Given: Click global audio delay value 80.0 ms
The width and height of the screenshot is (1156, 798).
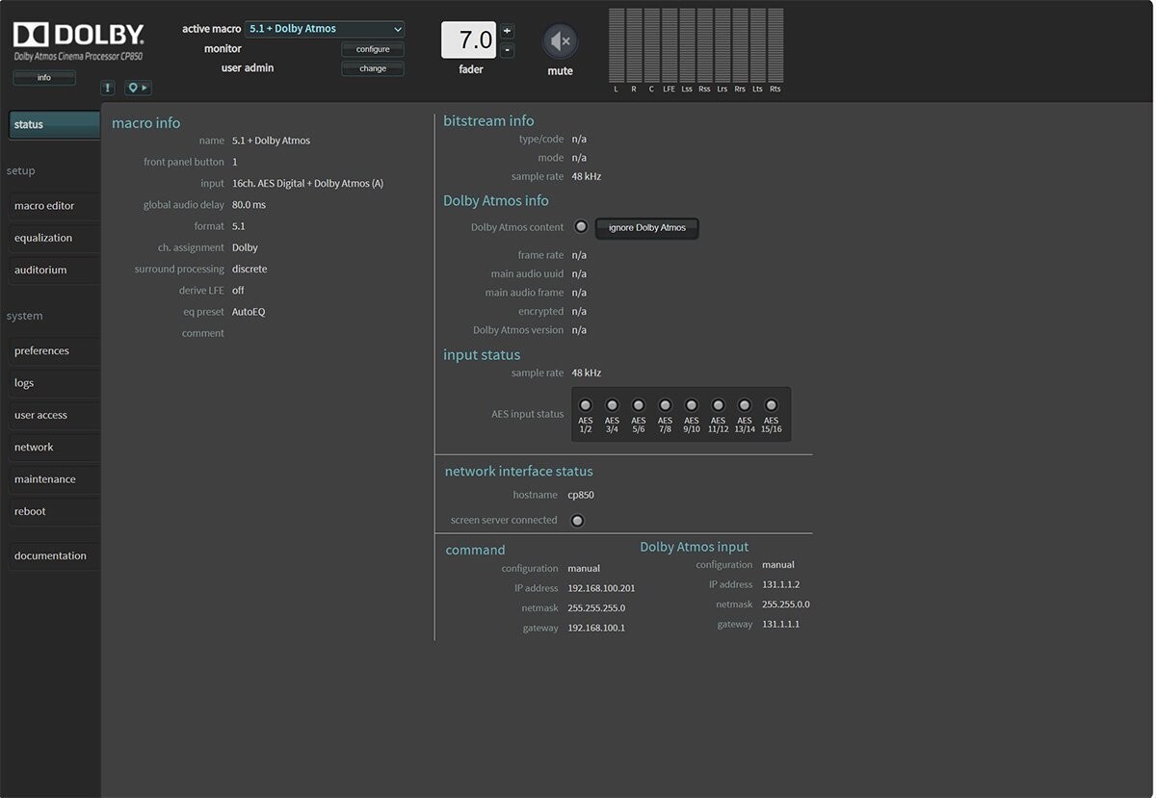Looking at the screenshot, I should 249,205.
